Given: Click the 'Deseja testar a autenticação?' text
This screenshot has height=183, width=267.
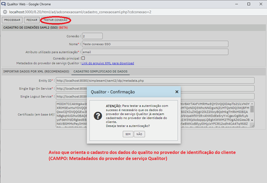Looking at the screenshot, I should click(x=128, y=126).
